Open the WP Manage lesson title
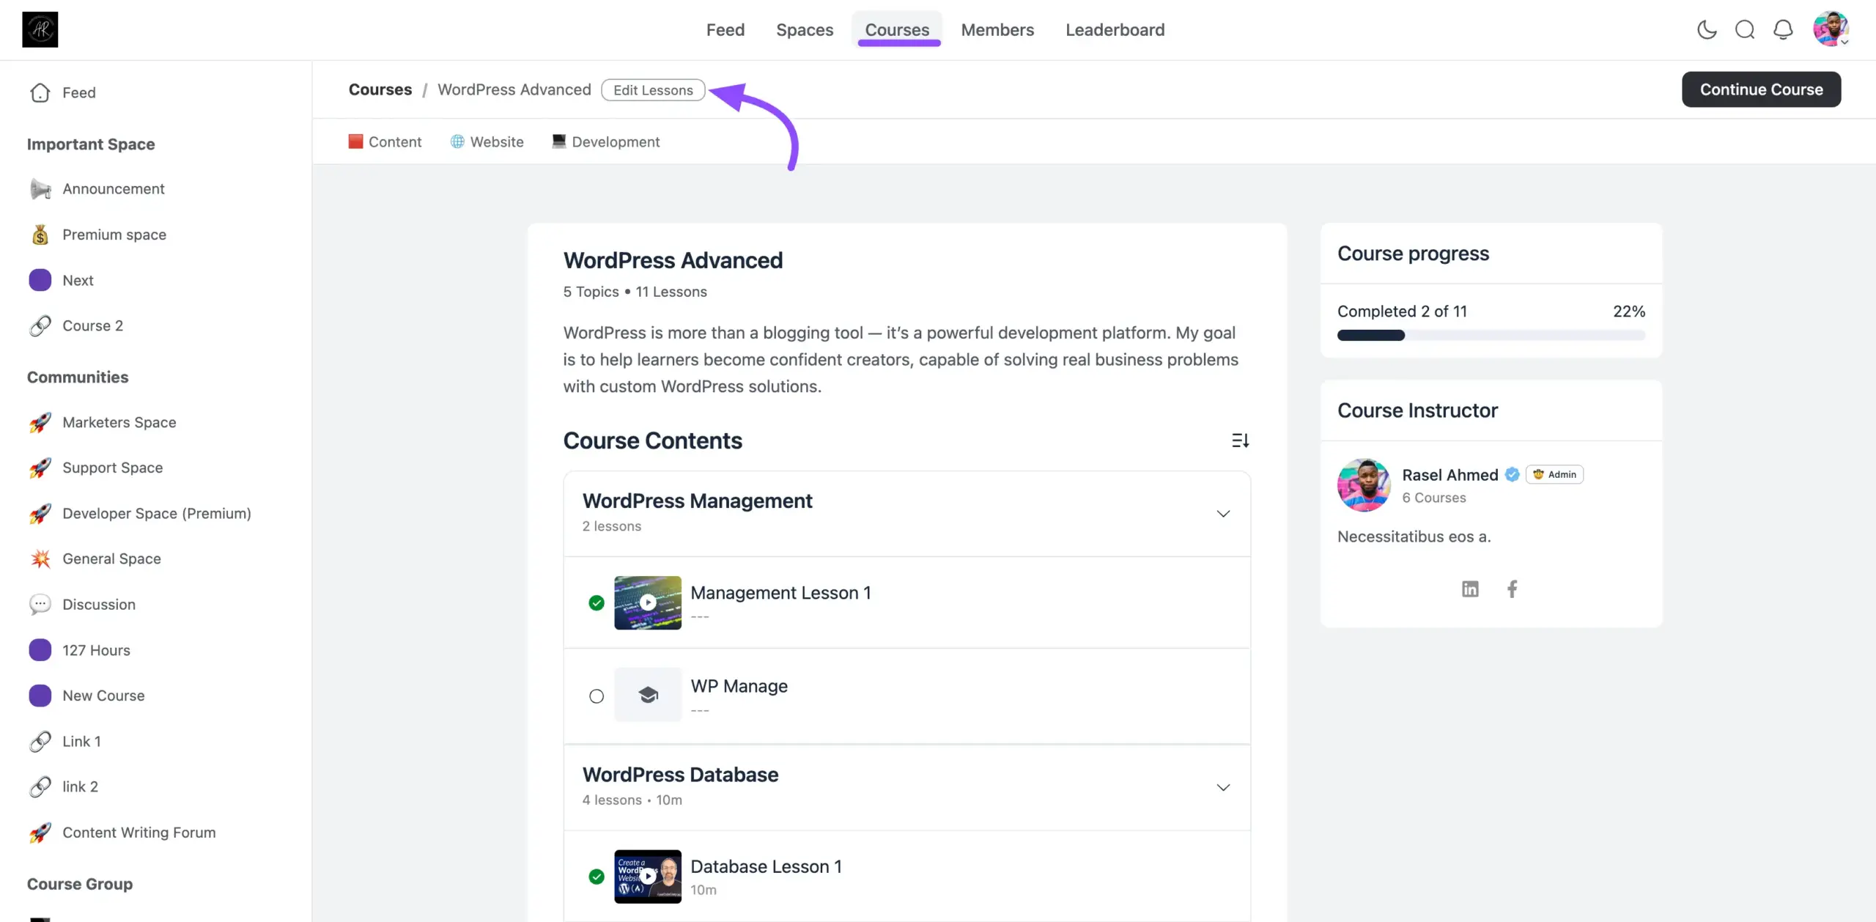This screenshot has height=922, width=1876. [739, 686]
